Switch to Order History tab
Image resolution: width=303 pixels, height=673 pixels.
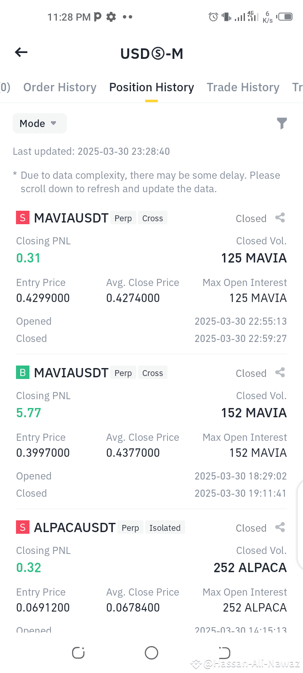[x=60, y=87]
